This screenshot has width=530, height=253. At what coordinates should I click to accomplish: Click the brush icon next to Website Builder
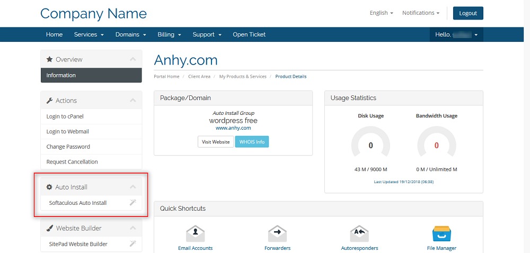click(x=49, y=228)
